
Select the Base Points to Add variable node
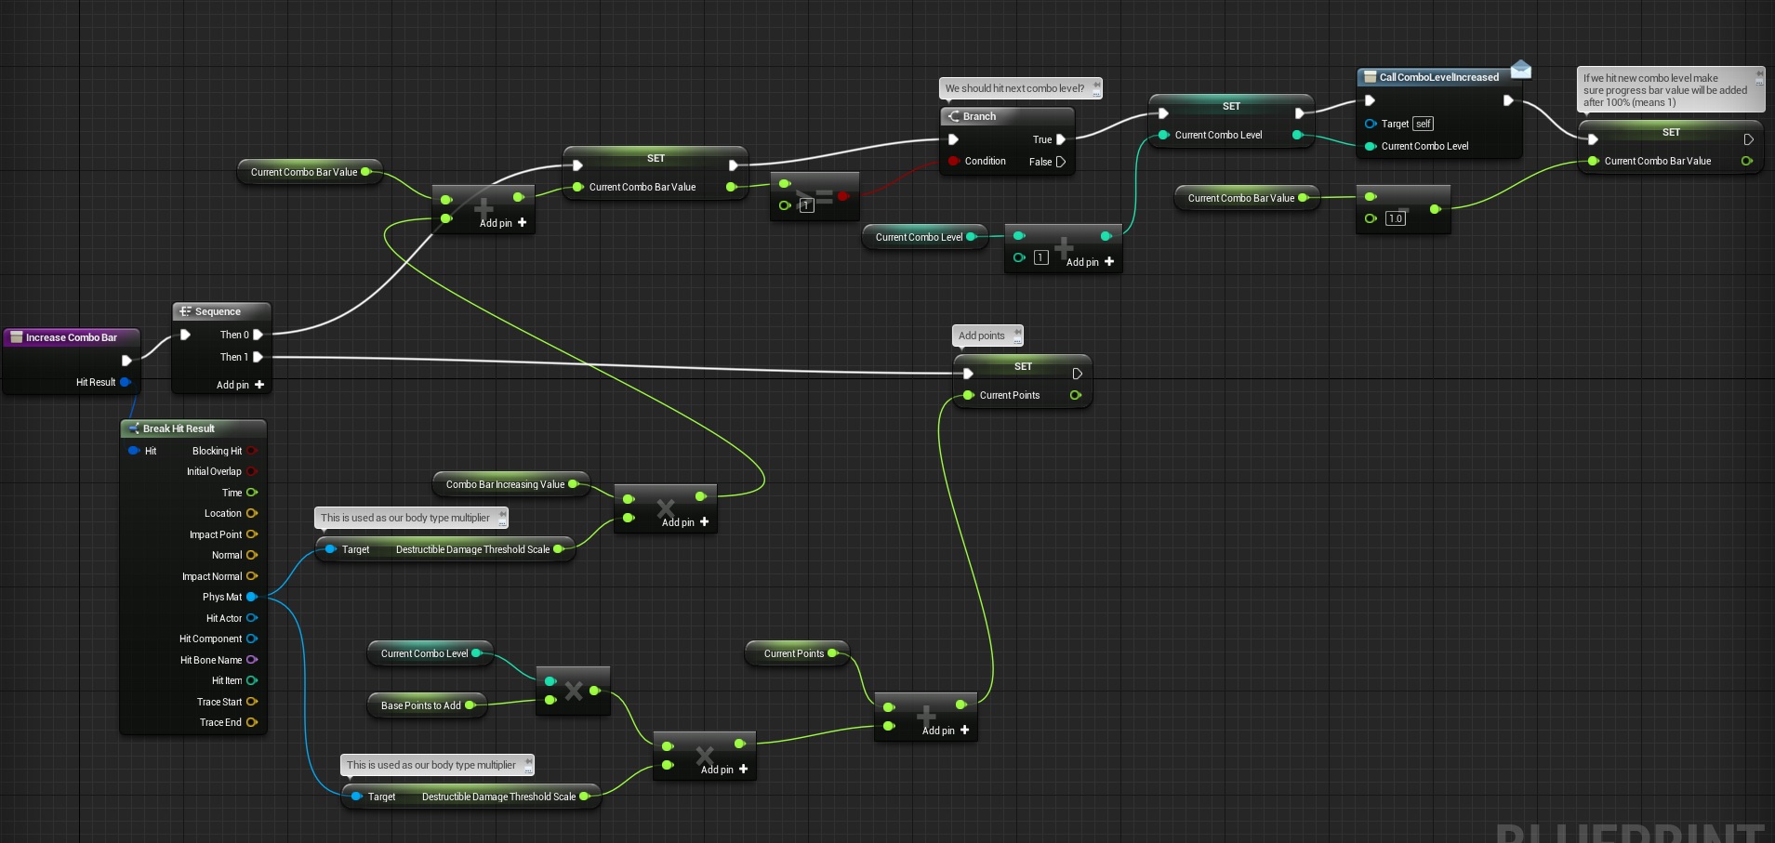(x=428, y=705)
